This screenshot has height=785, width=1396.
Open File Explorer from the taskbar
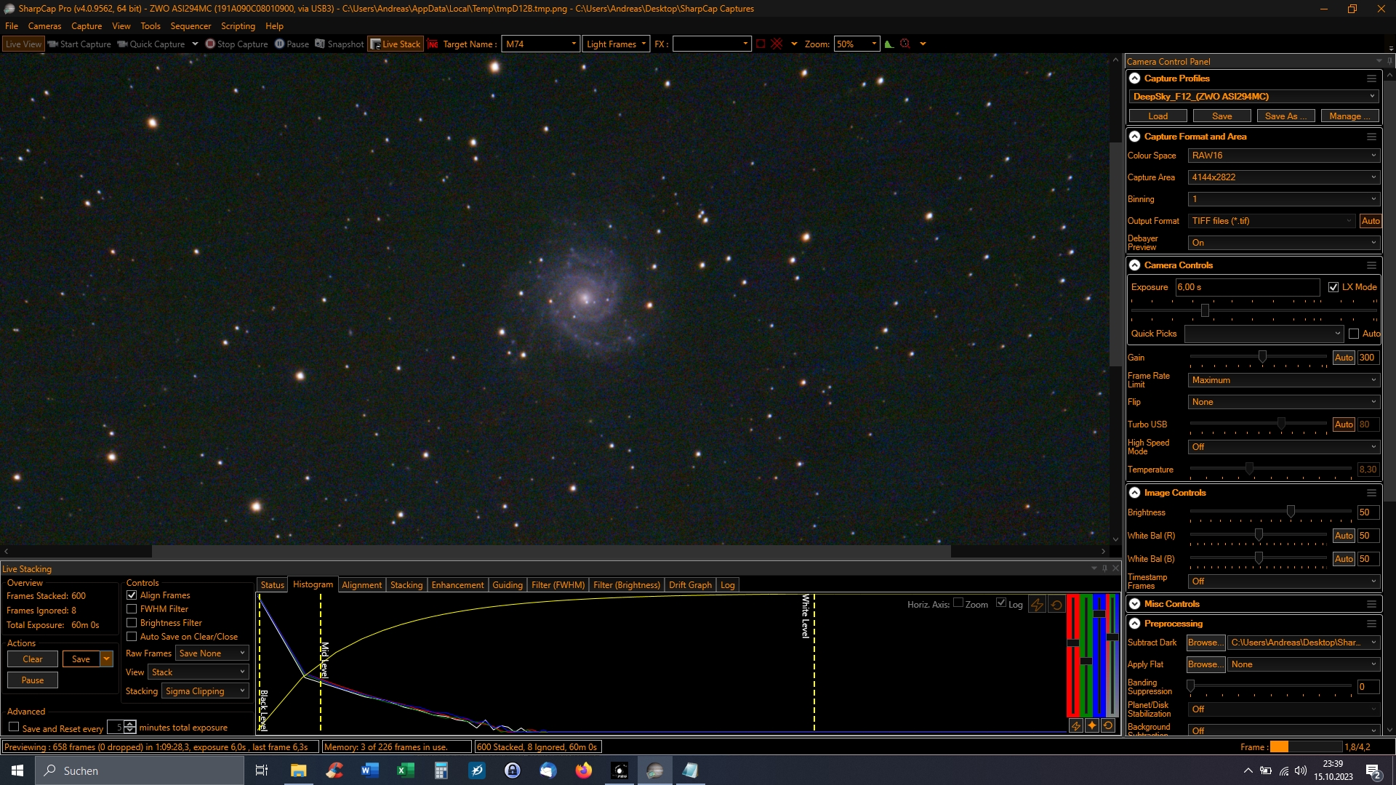click(x=299, y=770)
